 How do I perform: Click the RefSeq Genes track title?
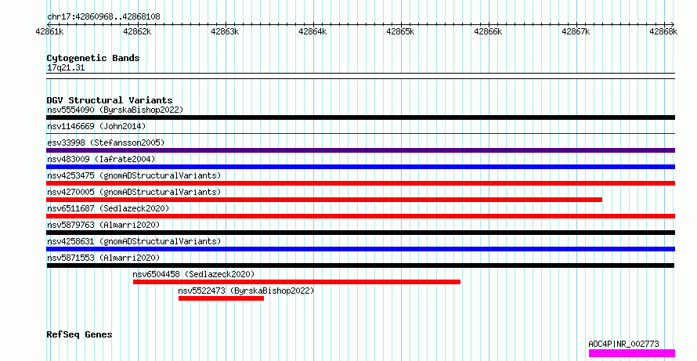click(x=79, y=334)
